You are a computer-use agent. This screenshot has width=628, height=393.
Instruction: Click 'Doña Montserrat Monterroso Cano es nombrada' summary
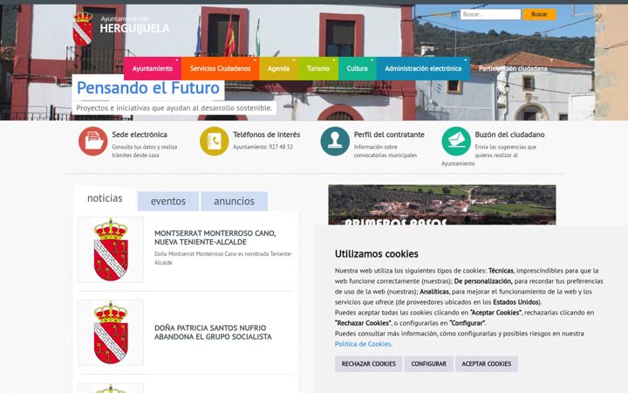pos(223,259)
